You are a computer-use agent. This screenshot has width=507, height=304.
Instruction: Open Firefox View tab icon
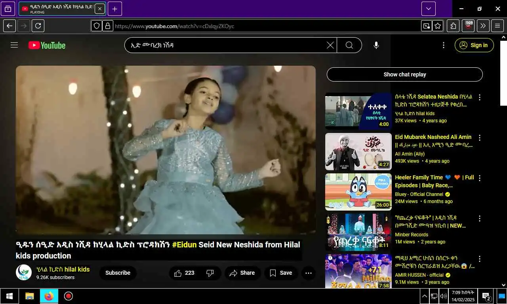coord(8,9)
